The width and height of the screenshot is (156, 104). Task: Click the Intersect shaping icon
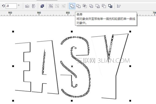(85, 6)
